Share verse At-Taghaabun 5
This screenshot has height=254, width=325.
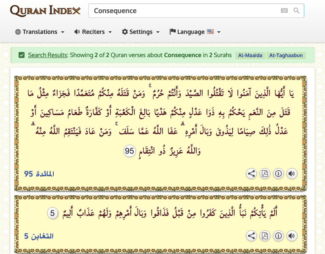251,236
